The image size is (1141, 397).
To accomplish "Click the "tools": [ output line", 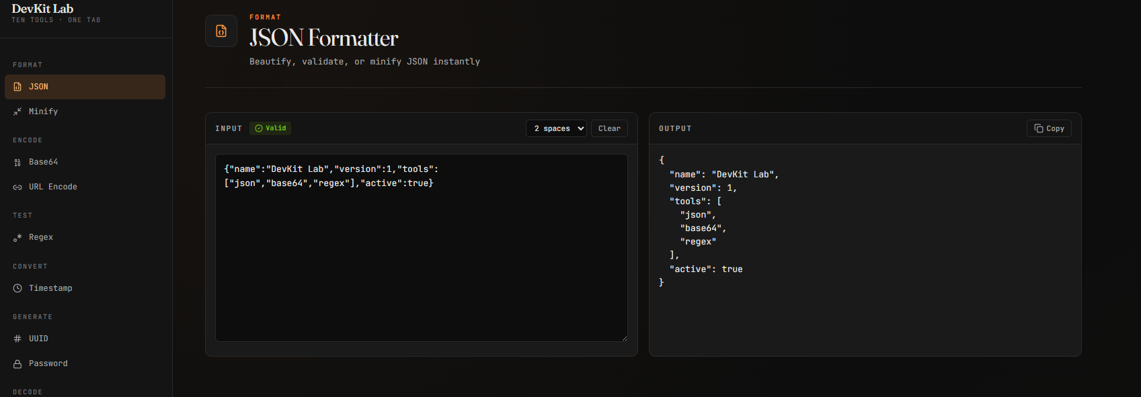I will pos(695,202).
